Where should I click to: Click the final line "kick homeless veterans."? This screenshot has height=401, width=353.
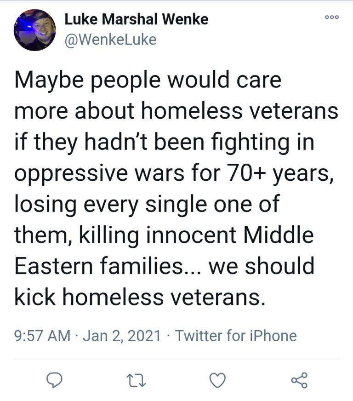coord(140,298)
